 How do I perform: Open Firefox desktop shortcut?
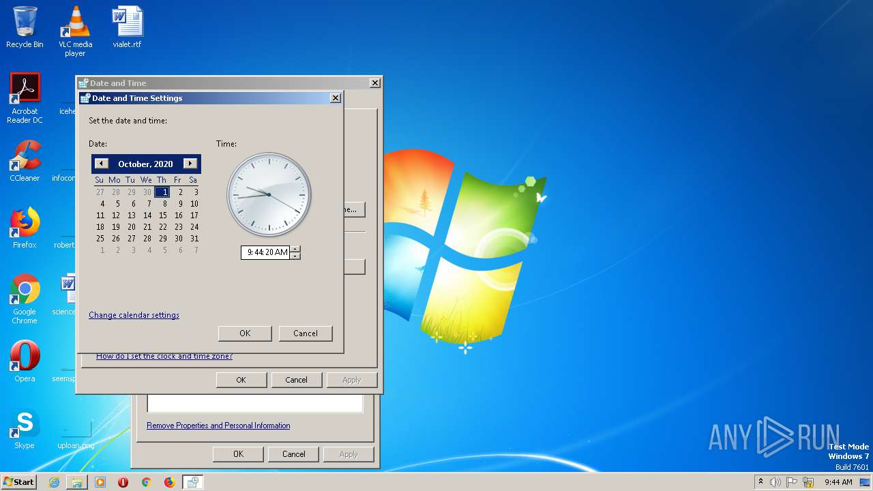[25, 228]
